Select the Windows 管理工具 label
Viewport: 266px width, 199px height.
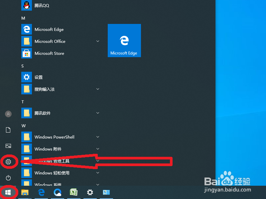point(52,161)
